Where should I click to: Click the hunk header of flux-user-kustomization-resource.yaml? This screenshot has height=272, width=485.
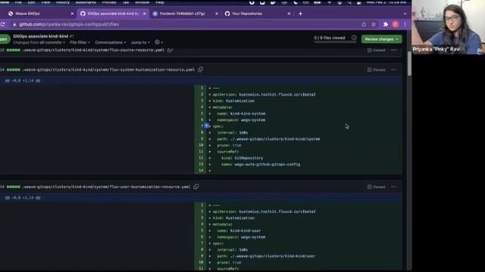201,198
